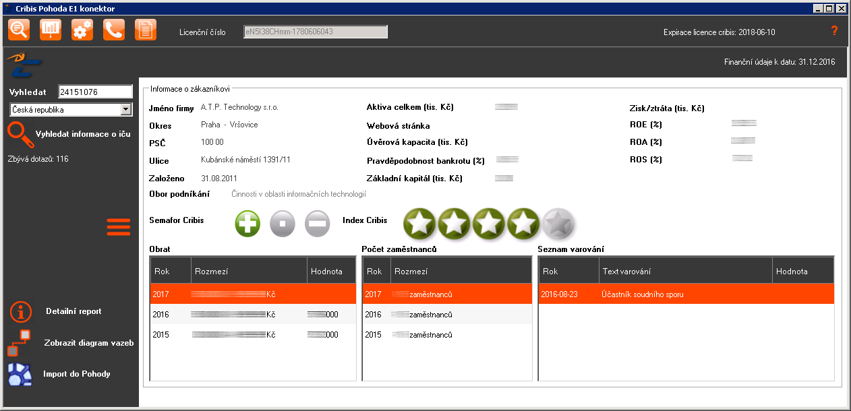Maximize the Cribis Pohoda E1 konektor window

[x=829, y=9]
